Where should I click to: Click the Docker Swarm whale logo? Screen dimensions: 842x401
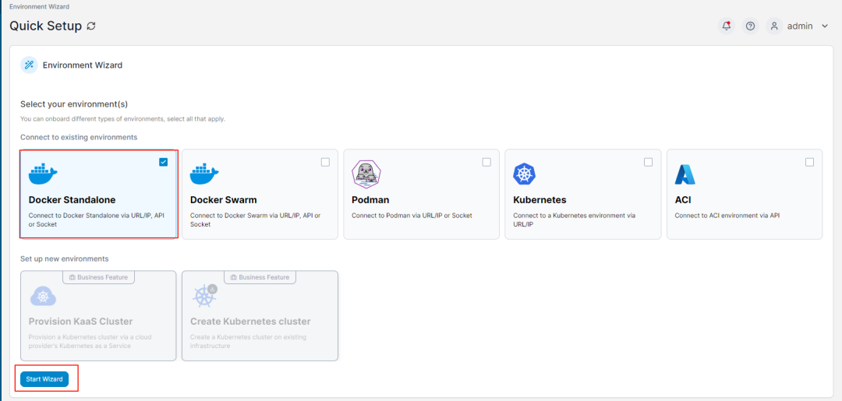click(204, 173)
